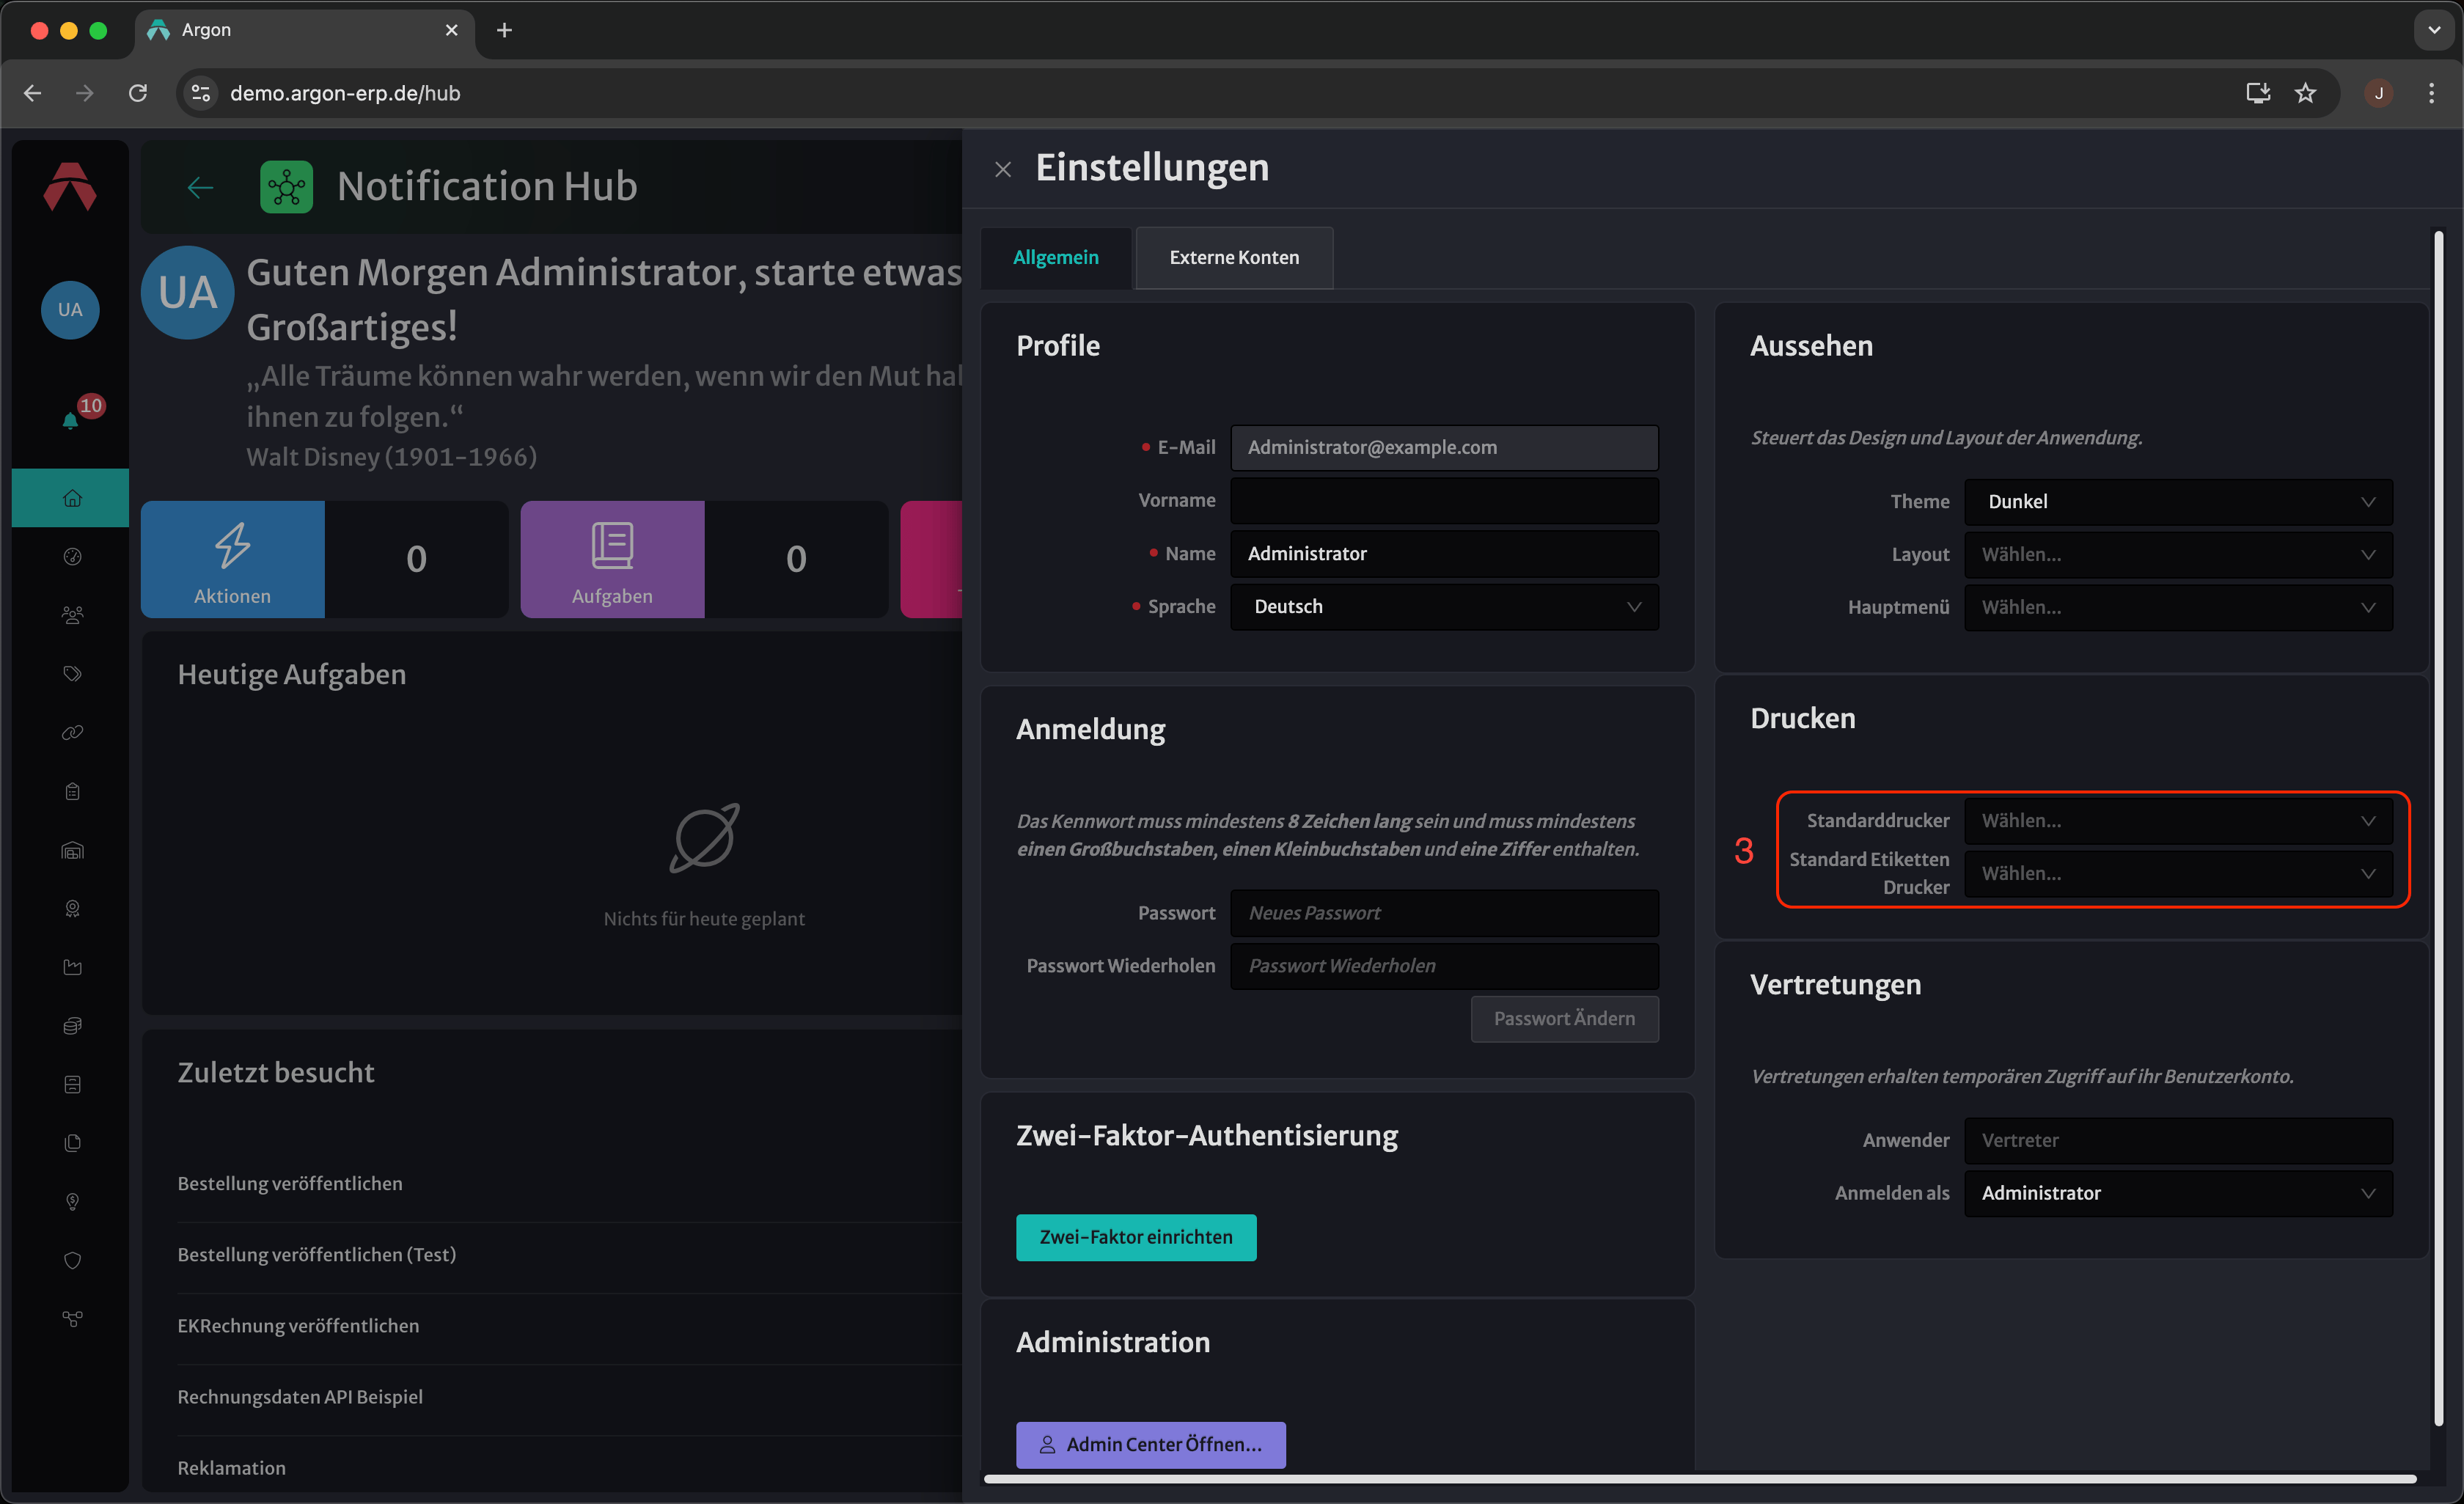The width and height of the screenshot is (2464, 1504).
Task: Open the factory icon in sidebar
Action: click(72, 967)
